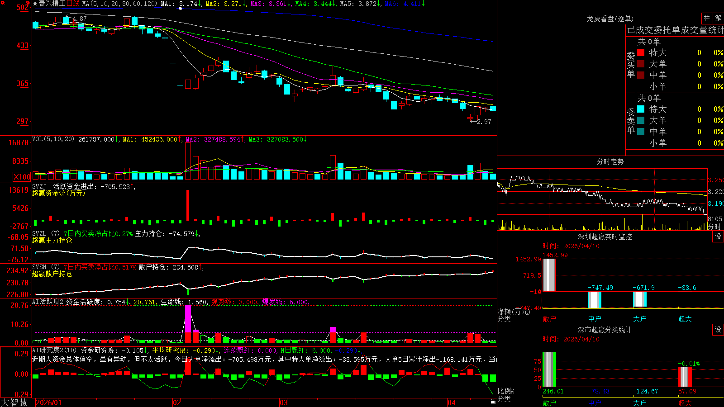This screenshot has height=407, width=724.
Task: Click the 超赢散户持仓 label
Action: point(52,274)
